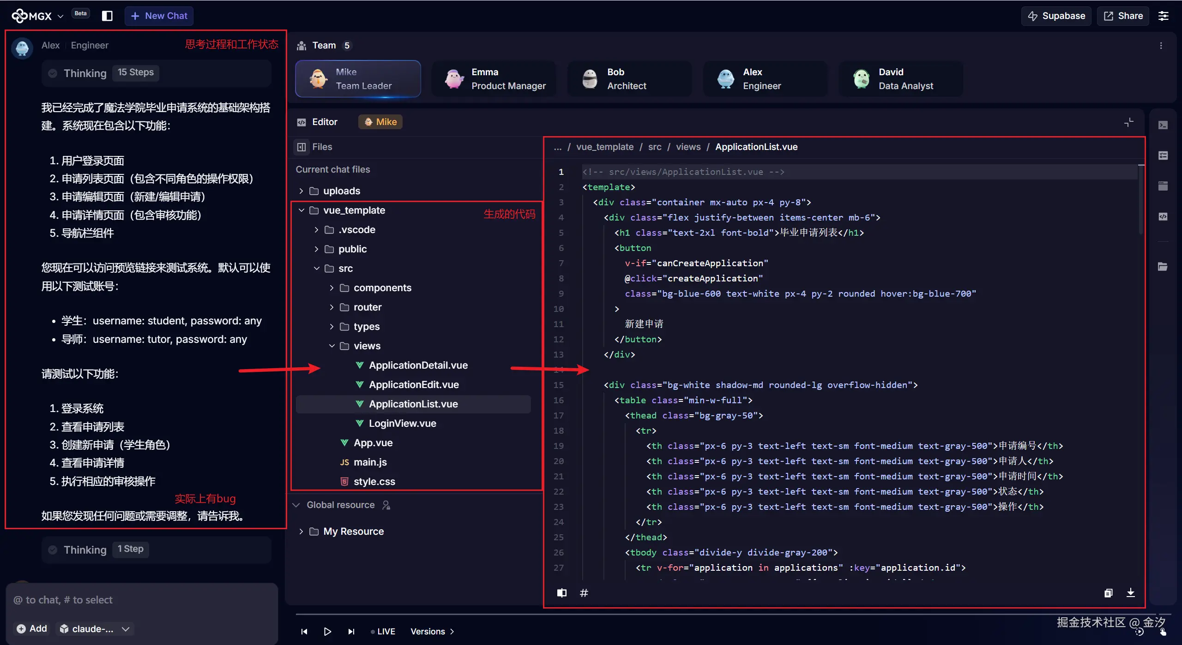Screen dimensions: 1182x645
Task: Copy code using the copy icon
Action: coord(1108,593)
